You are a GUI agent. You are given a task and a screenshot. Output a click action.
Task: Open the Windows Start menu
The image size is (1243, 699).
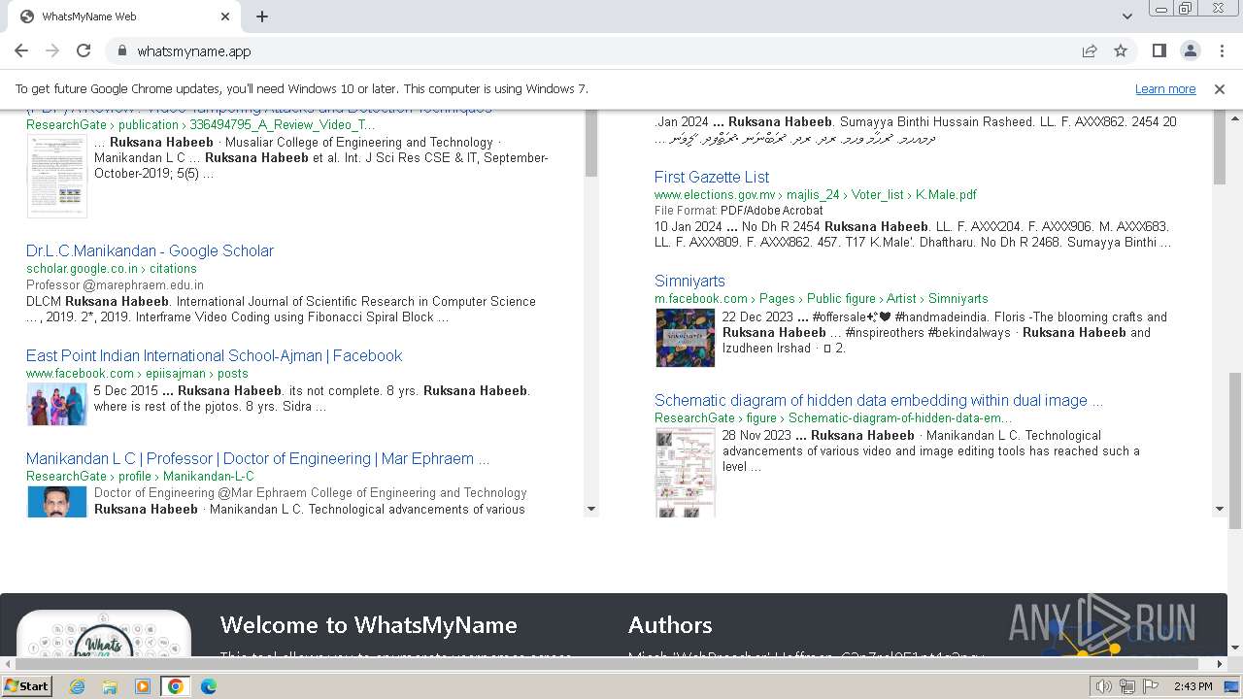coord(27,686)
